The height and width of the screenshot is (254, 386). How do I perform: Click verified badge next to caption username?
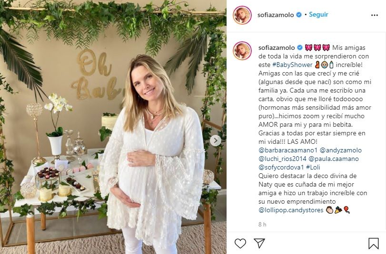tap(299, 47)
